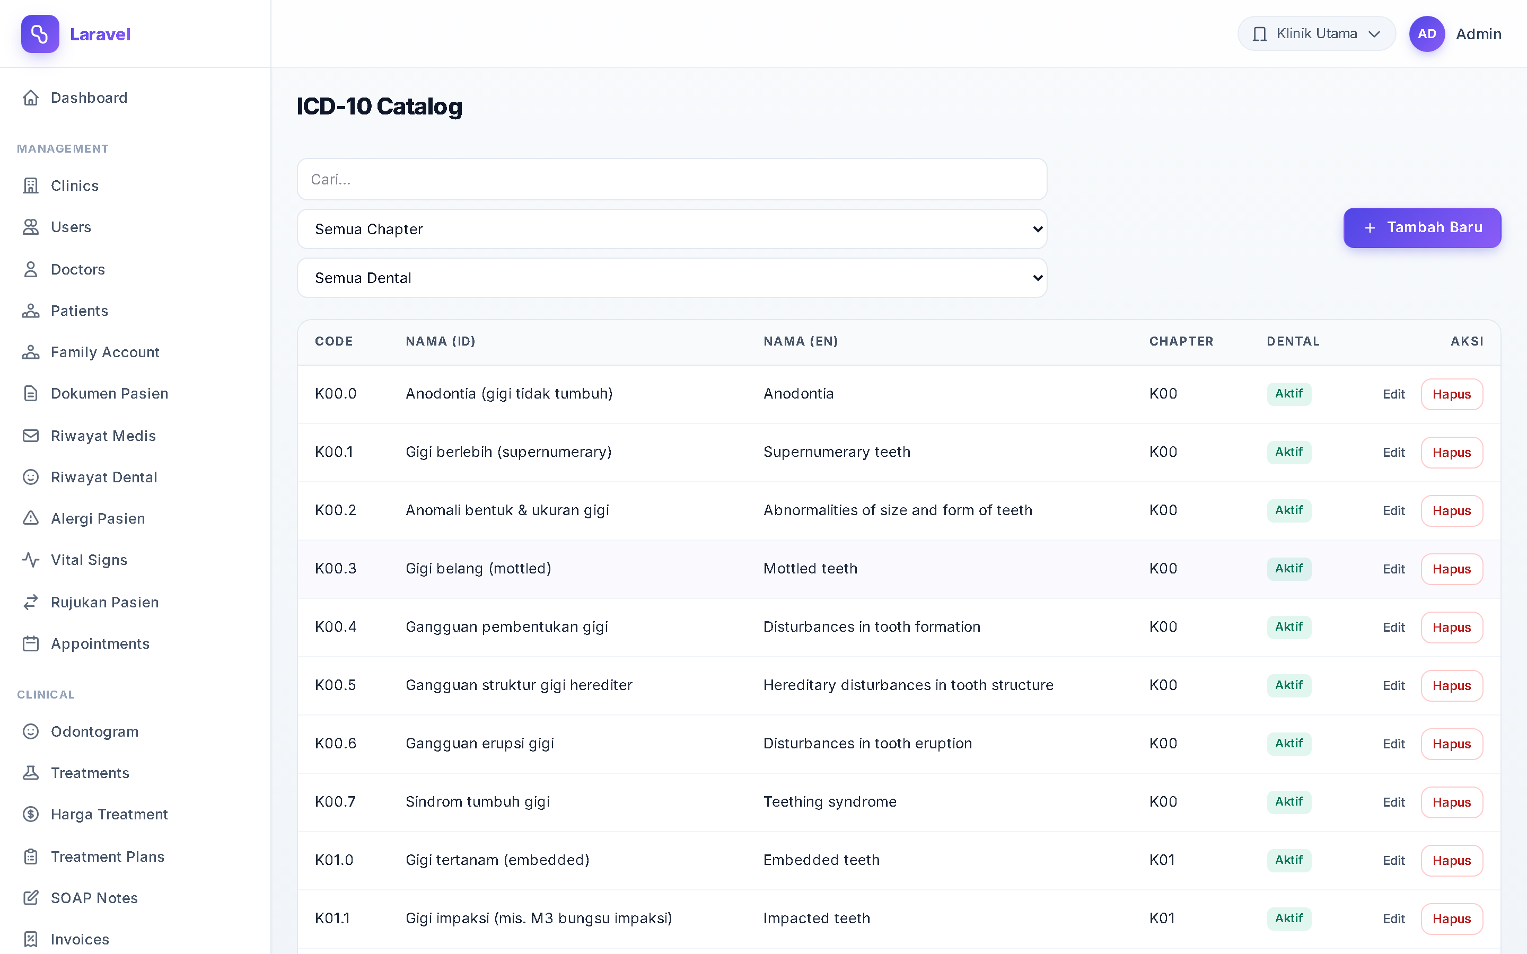
Task: Click the Clinics building icon
Action: click(30, 185)
